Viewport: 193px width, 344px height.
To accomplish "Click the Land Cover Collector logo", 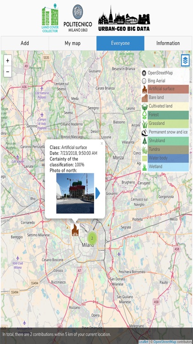I will point(50,18).
